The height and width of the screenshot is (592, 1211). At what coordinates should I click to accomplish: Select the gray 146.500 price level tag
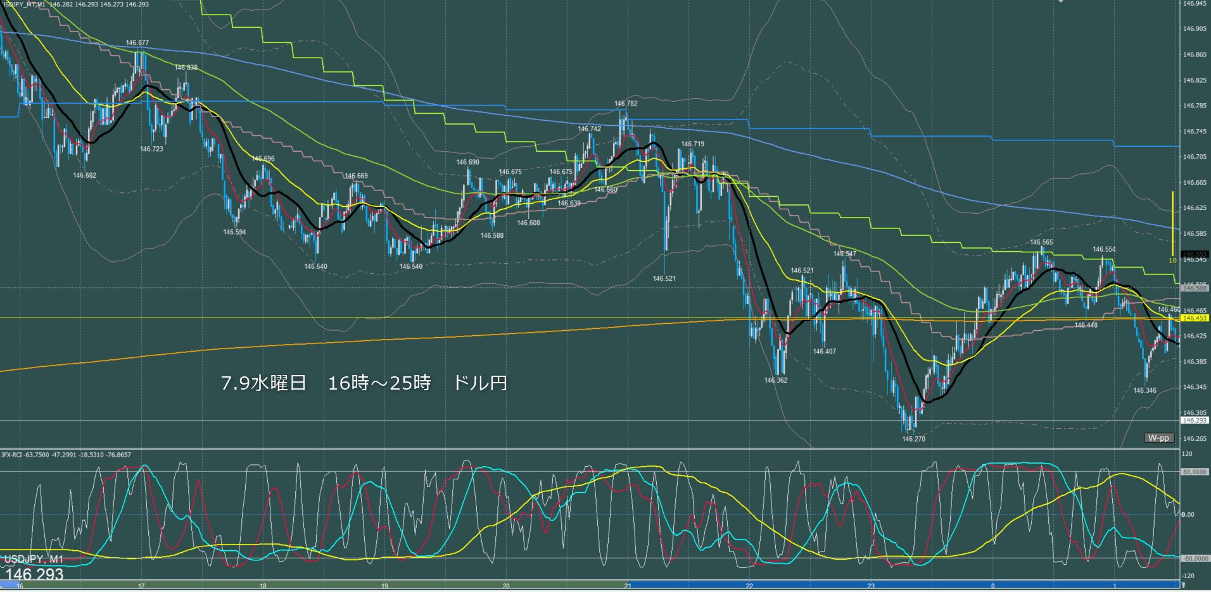point(1195,288)
